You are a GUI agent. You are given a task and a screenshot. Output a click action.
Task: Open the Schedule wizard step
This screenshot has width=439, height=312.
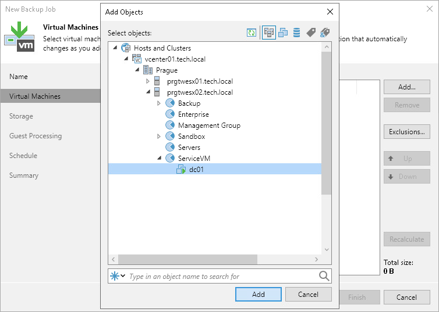(23, 156)
